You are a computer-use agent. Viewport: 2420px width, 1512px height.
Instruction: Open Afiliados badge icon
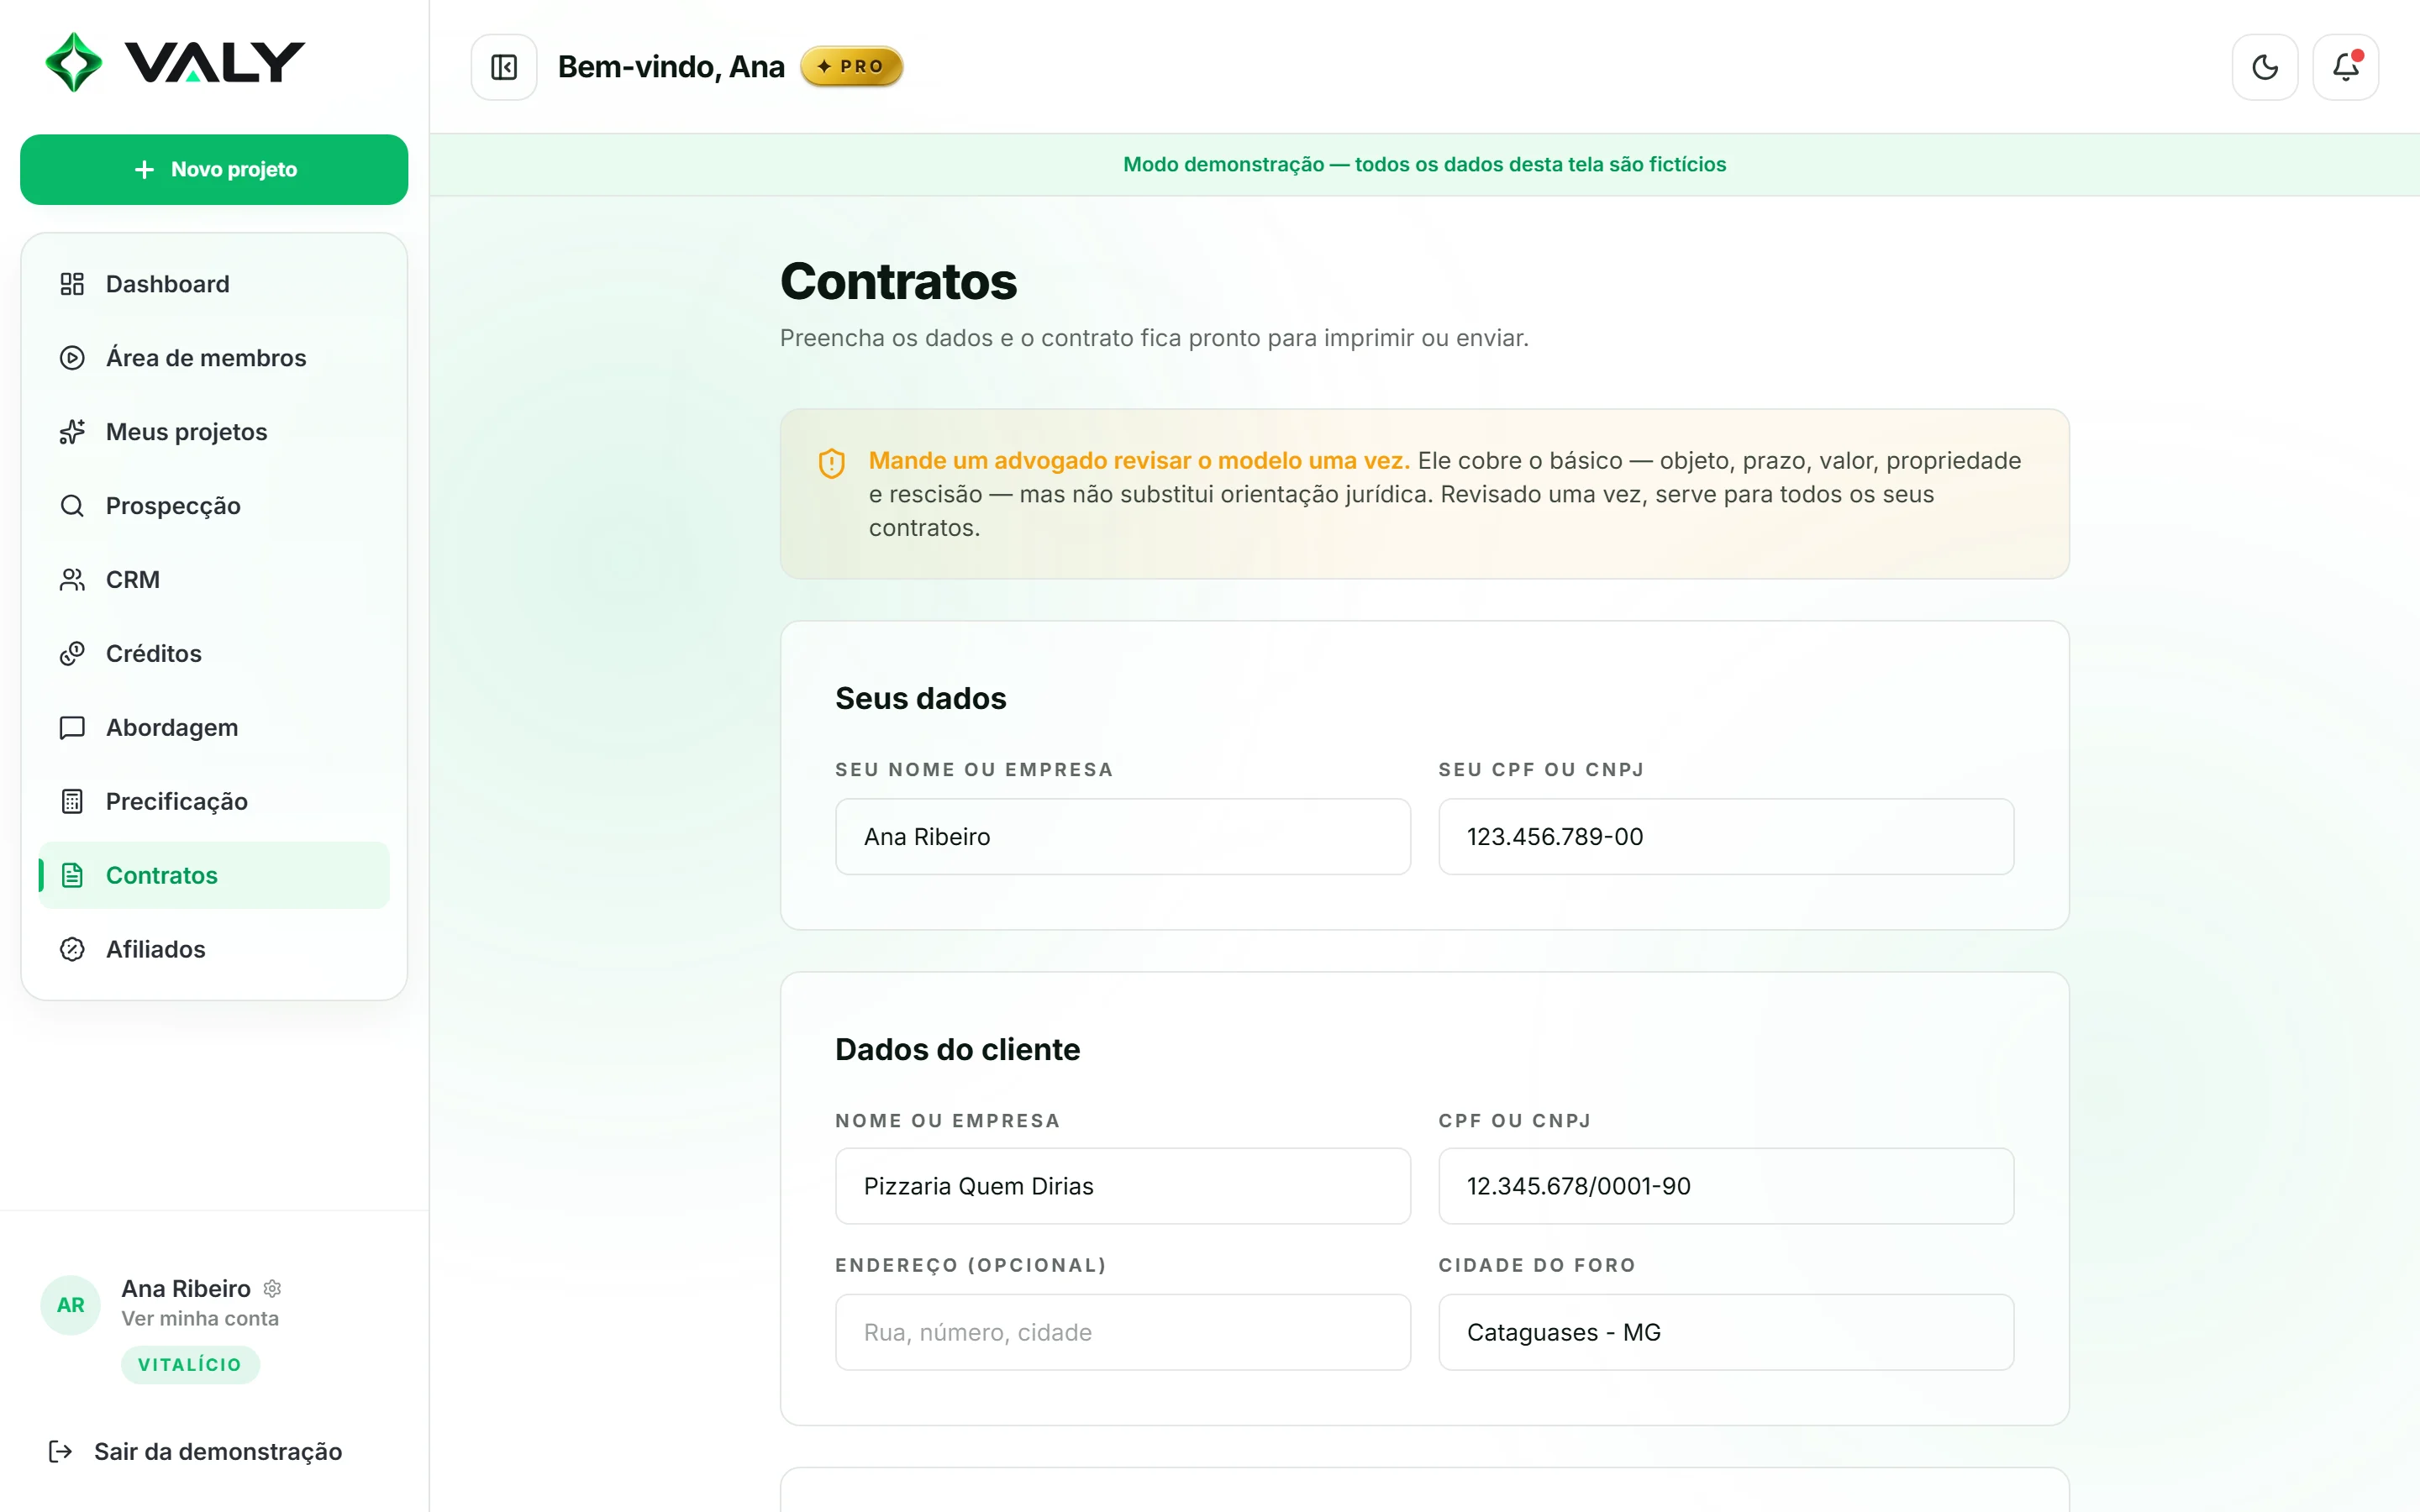click(x=72, y=950)
